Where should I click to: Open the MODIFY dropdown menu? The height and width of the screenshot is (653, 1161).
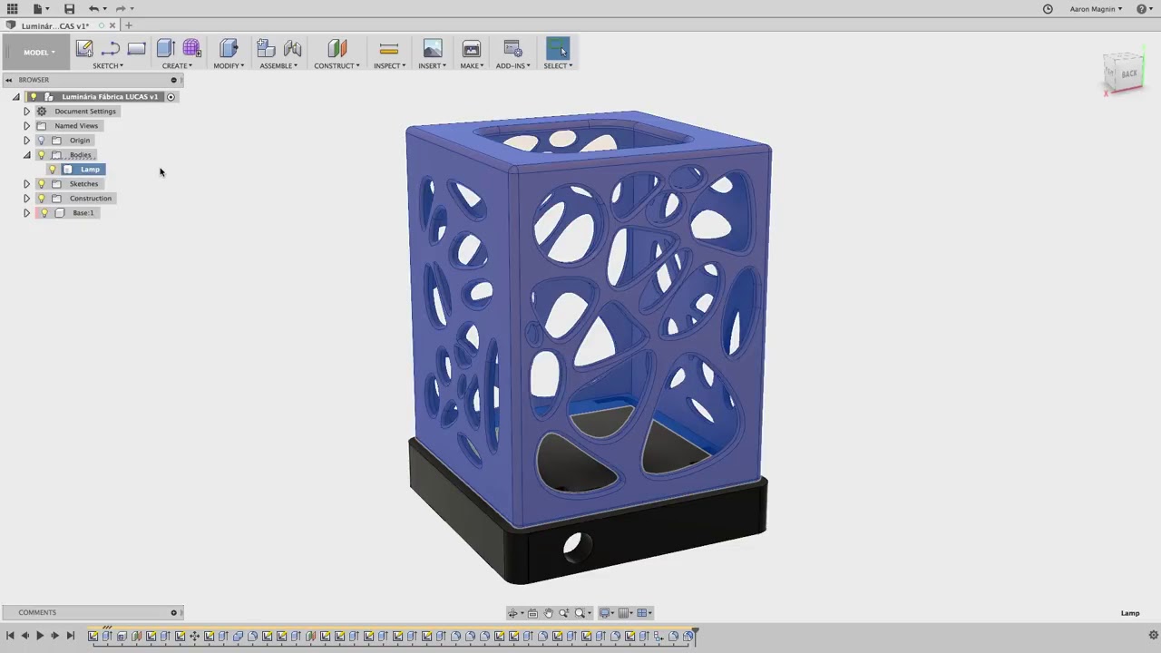coord(229,66)
